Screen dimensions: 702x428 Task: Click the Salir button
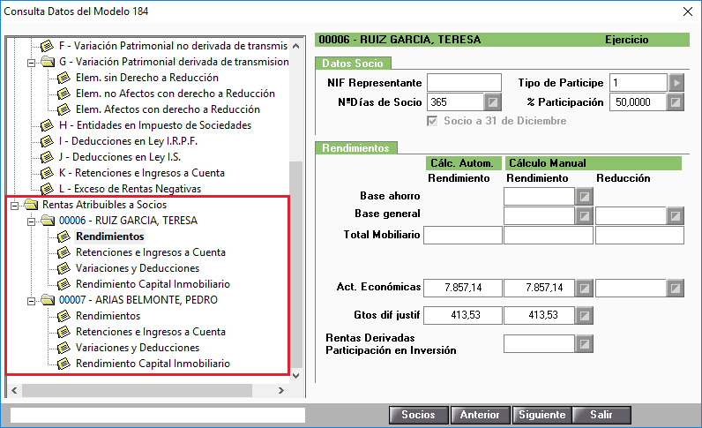pos(601,415)
